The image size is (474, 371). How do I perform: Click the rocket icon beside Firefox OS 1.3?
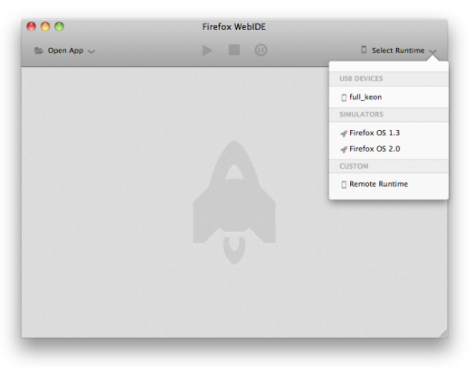(x=344, y=134)
